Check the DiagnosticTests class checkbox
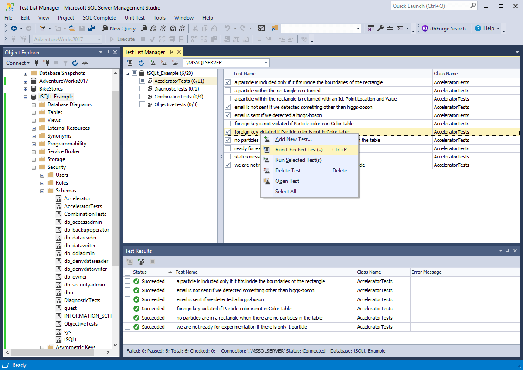Viewport: 523px width, 370px height. (x=142, y=88)
